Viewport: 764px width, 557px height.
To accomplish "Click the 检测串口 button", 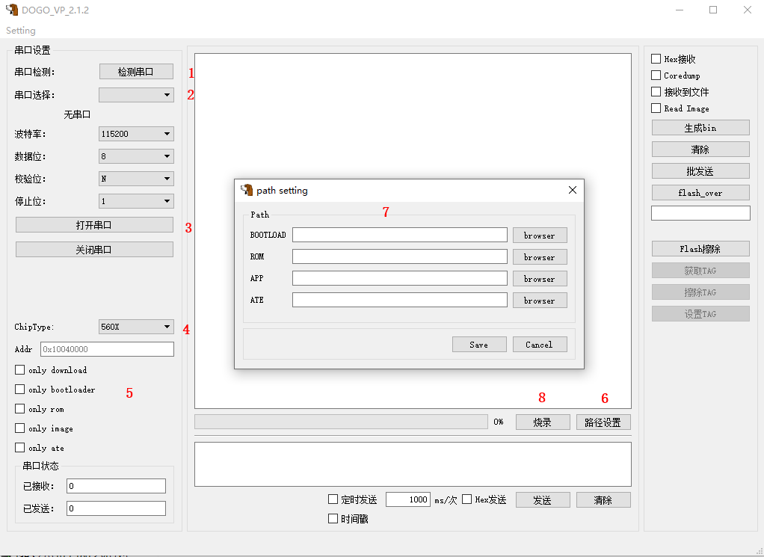I will (x=136, y=72).
